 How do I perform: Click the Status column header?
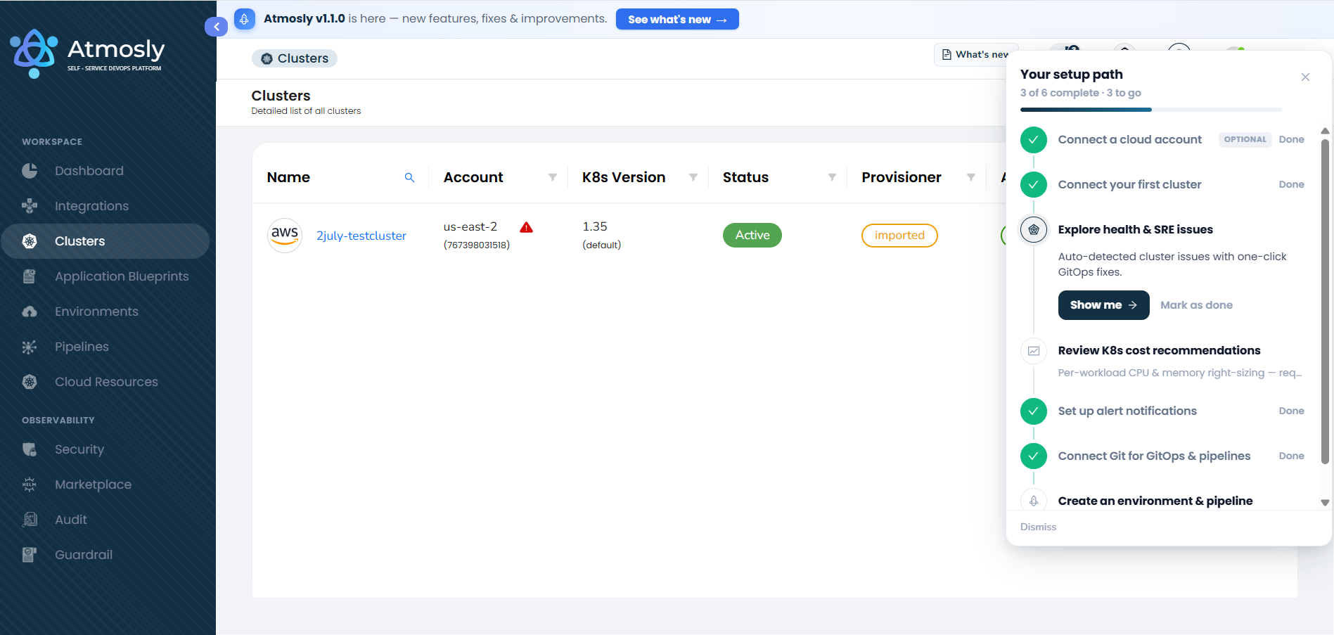pyautogui.click(x=745, y=177)
